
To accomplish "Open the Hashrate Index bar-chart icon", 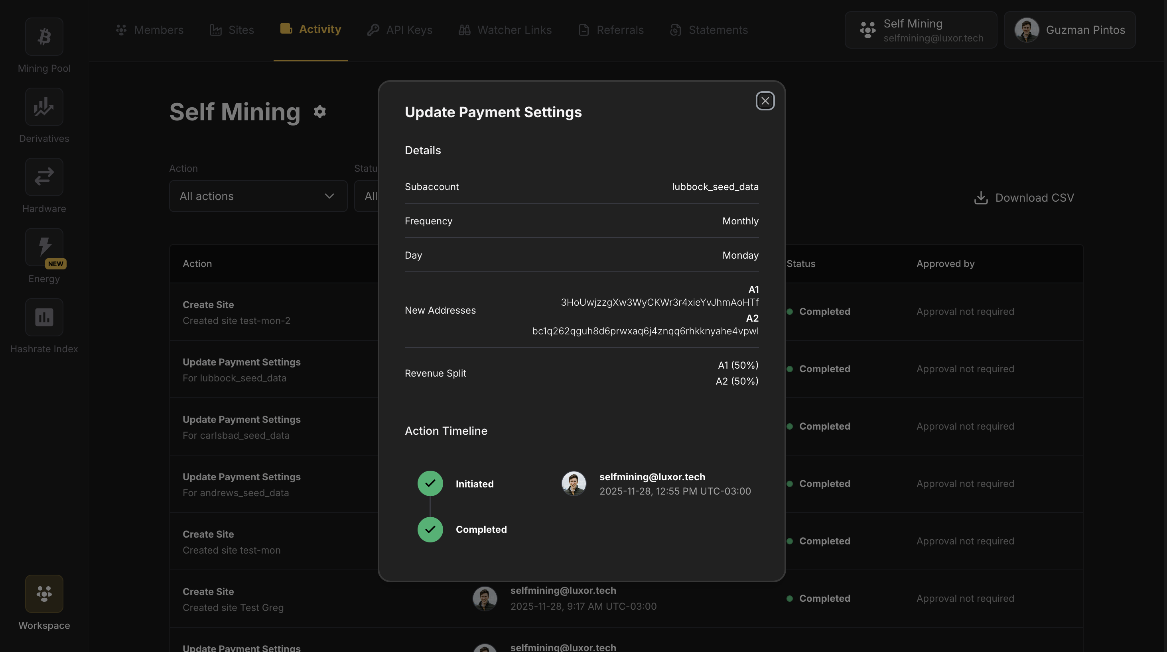I will [44, 317].
